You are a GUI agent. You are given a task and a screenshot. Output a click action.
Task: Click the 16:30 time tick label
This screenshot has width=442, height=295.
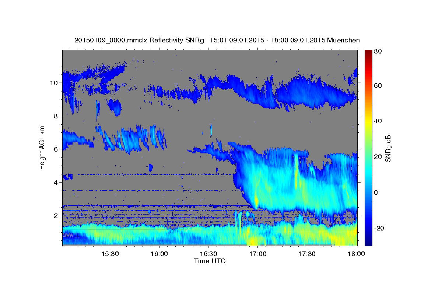click(208, 254)
